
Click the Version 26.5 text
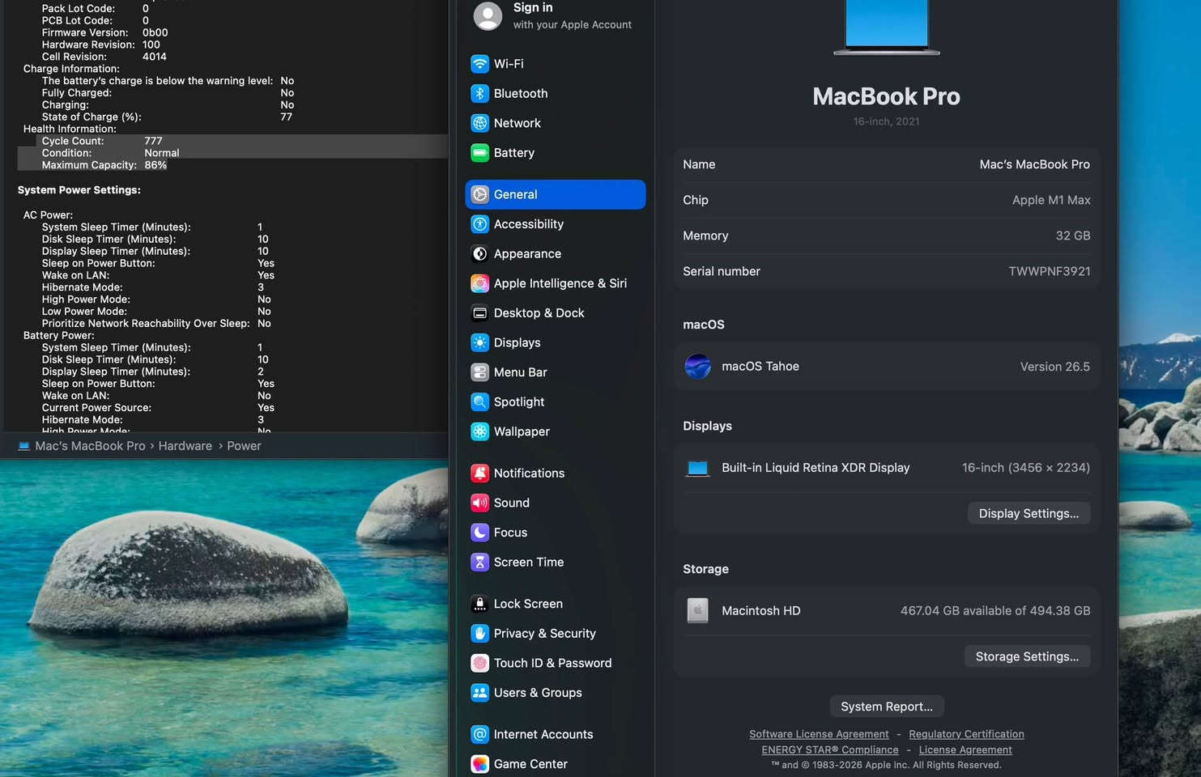tap(1054, 367)
